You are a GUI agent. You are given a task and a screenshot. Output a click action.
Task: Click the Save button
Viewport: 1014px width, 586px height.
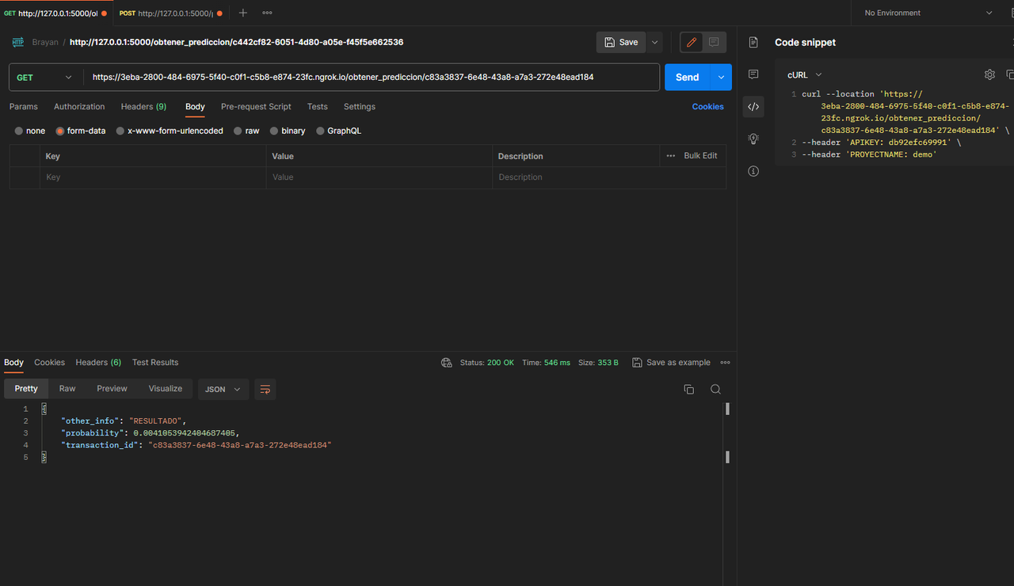click(x=621, y=42)
